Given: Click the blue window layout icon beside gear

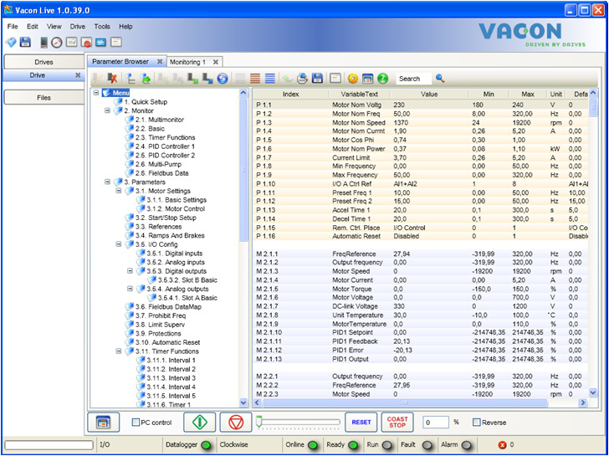Looking at the screenshot, I should 367,79.
